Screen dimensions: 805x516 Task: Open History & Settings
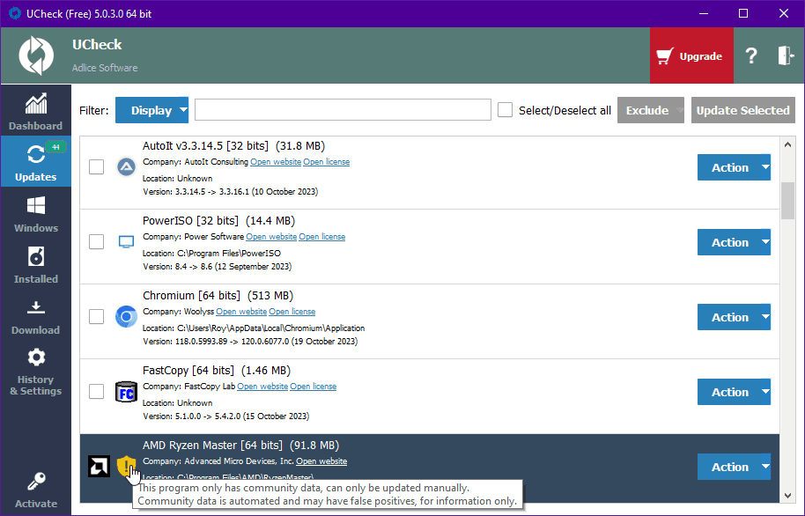(35, 370)
